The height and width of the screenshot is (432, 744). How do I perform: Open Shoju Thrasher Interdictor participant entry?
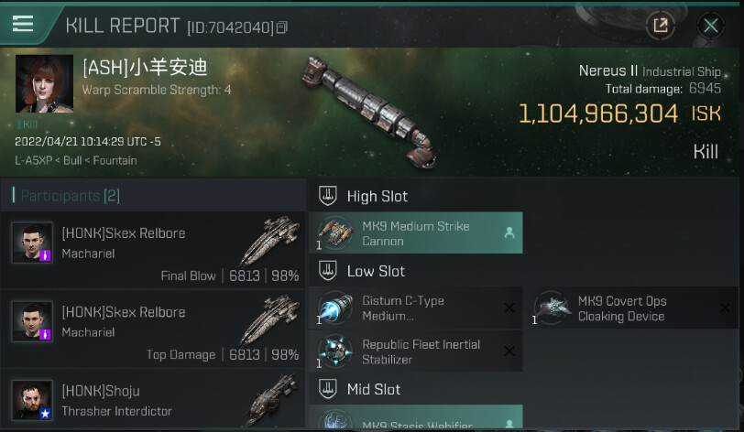[x=153, y=399]
